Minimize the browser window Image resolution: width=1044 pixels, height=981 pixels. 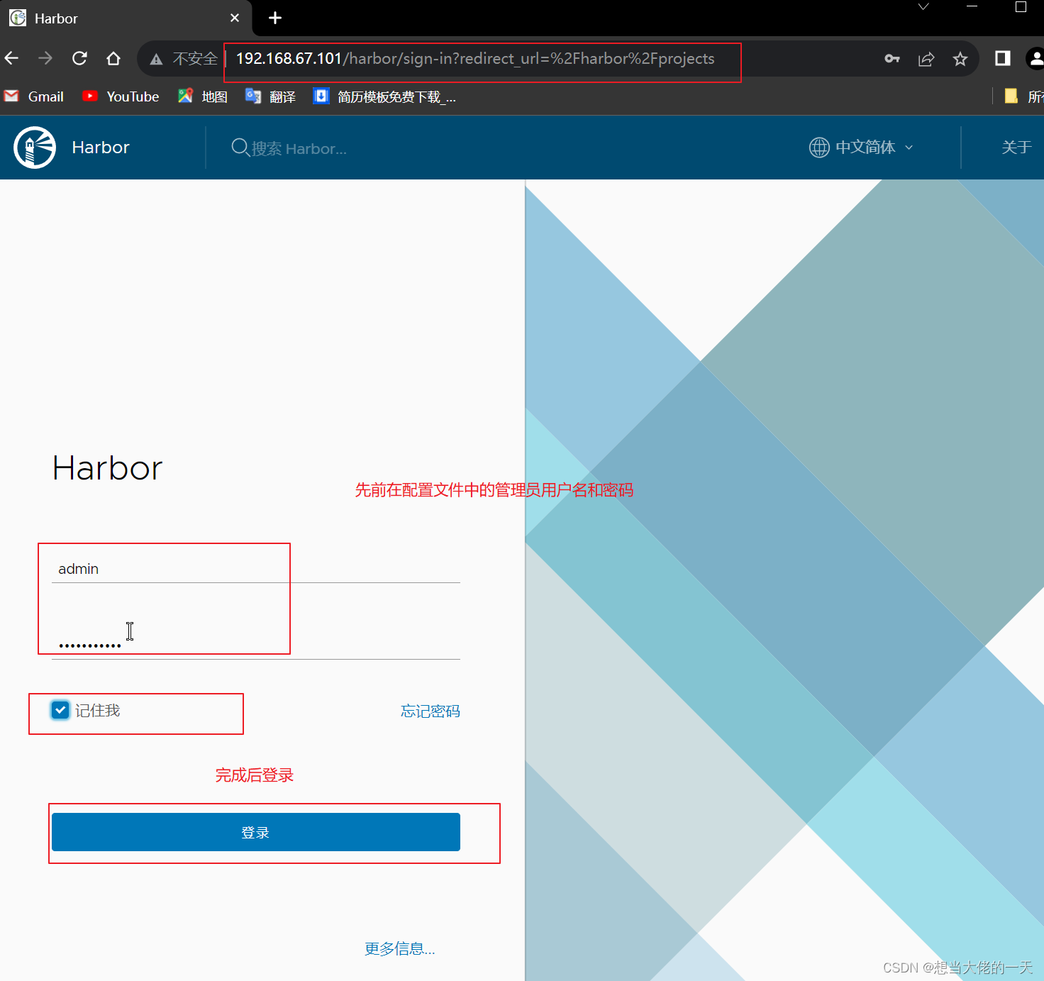tap(972, 7)
